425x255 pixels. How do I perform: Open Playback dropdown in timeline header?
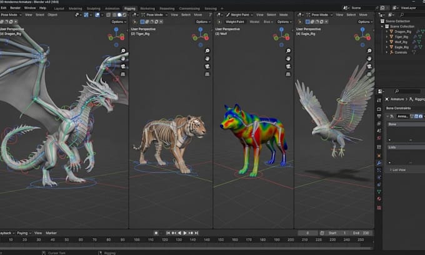pyautogui.click(x=7, y=233)
